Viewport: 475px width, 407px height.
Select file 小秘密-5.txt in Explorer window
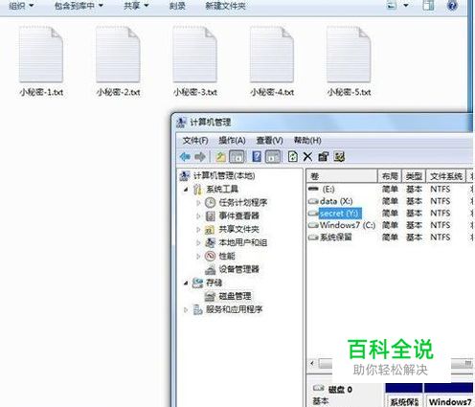(349, 60)
